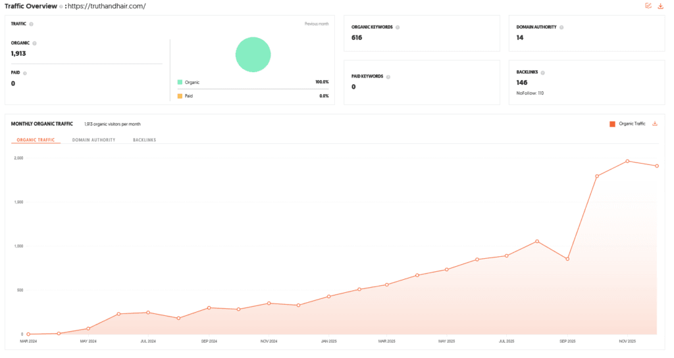Click the download icon beside the edit icon

click(661, 6)
